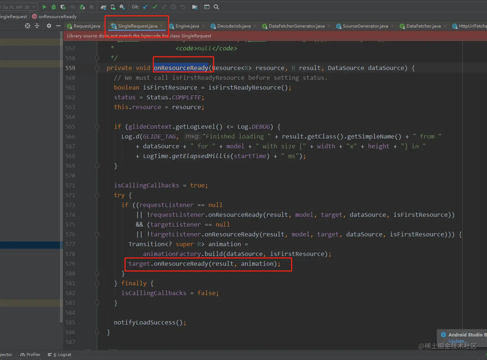
Task: Open Search Everywhere magnifier icon
Action: pyautogui.click(x=216, y=7)
